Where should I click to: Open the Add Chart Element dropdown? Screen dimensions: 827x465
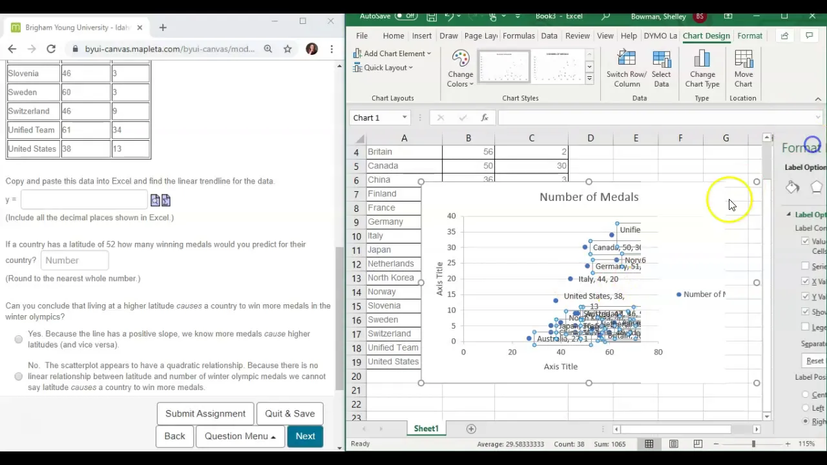(392, 54)
